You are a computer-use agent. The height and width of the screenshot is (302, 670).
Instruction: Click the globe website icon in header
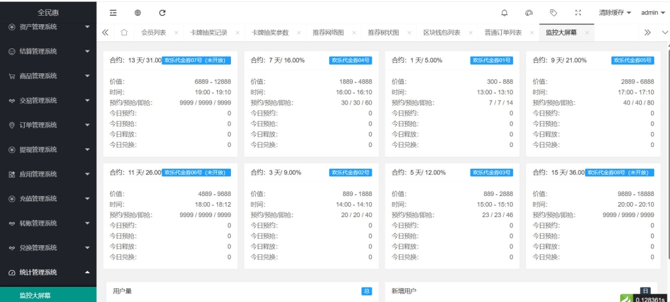[137, 12]
